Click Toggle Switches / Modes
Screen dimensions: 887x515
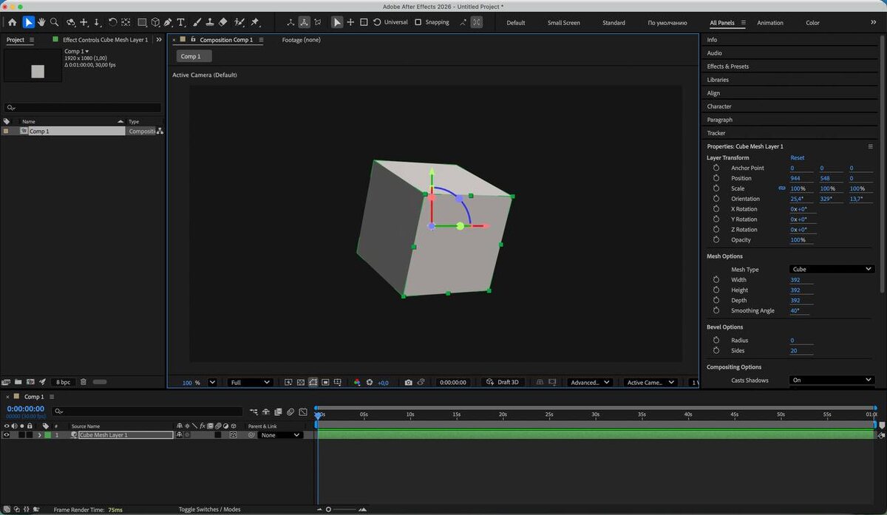[209, 509]
